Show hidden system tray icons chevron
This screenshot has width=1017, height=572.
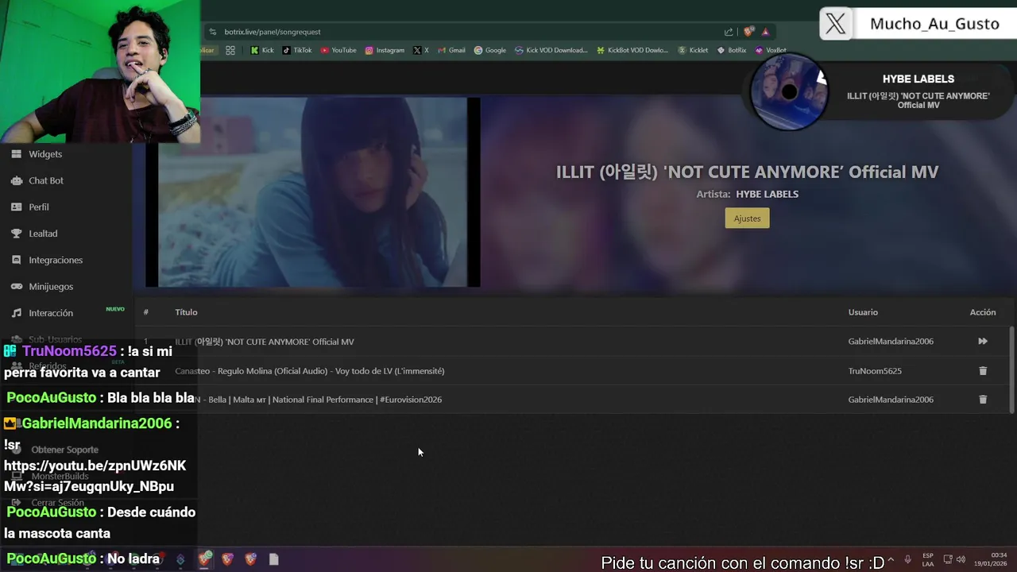pos(890,559)
